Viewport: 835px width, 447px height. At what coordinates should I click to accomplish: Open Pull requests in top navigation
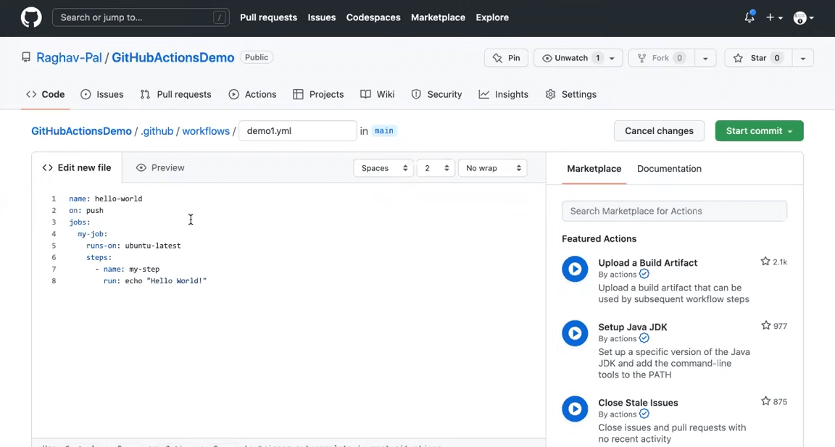coord(268,17)
